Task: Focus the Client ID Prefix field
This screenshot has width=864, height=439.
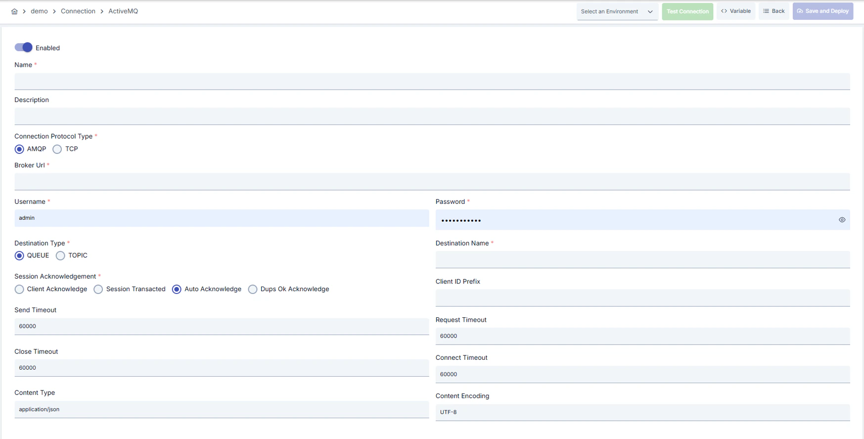Action: pyautogui.click(x=642, y=298)
